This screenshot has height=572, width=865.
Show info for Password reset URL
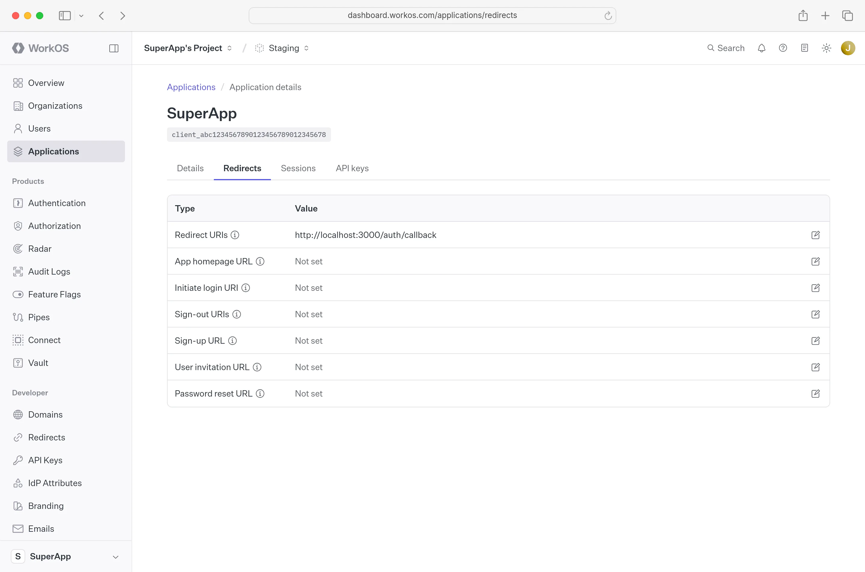coord(260,394)
